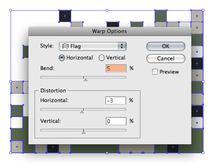Enable the Preview checkbox
This screenshot has height=165, width=215.
click(x=155, y=72)
